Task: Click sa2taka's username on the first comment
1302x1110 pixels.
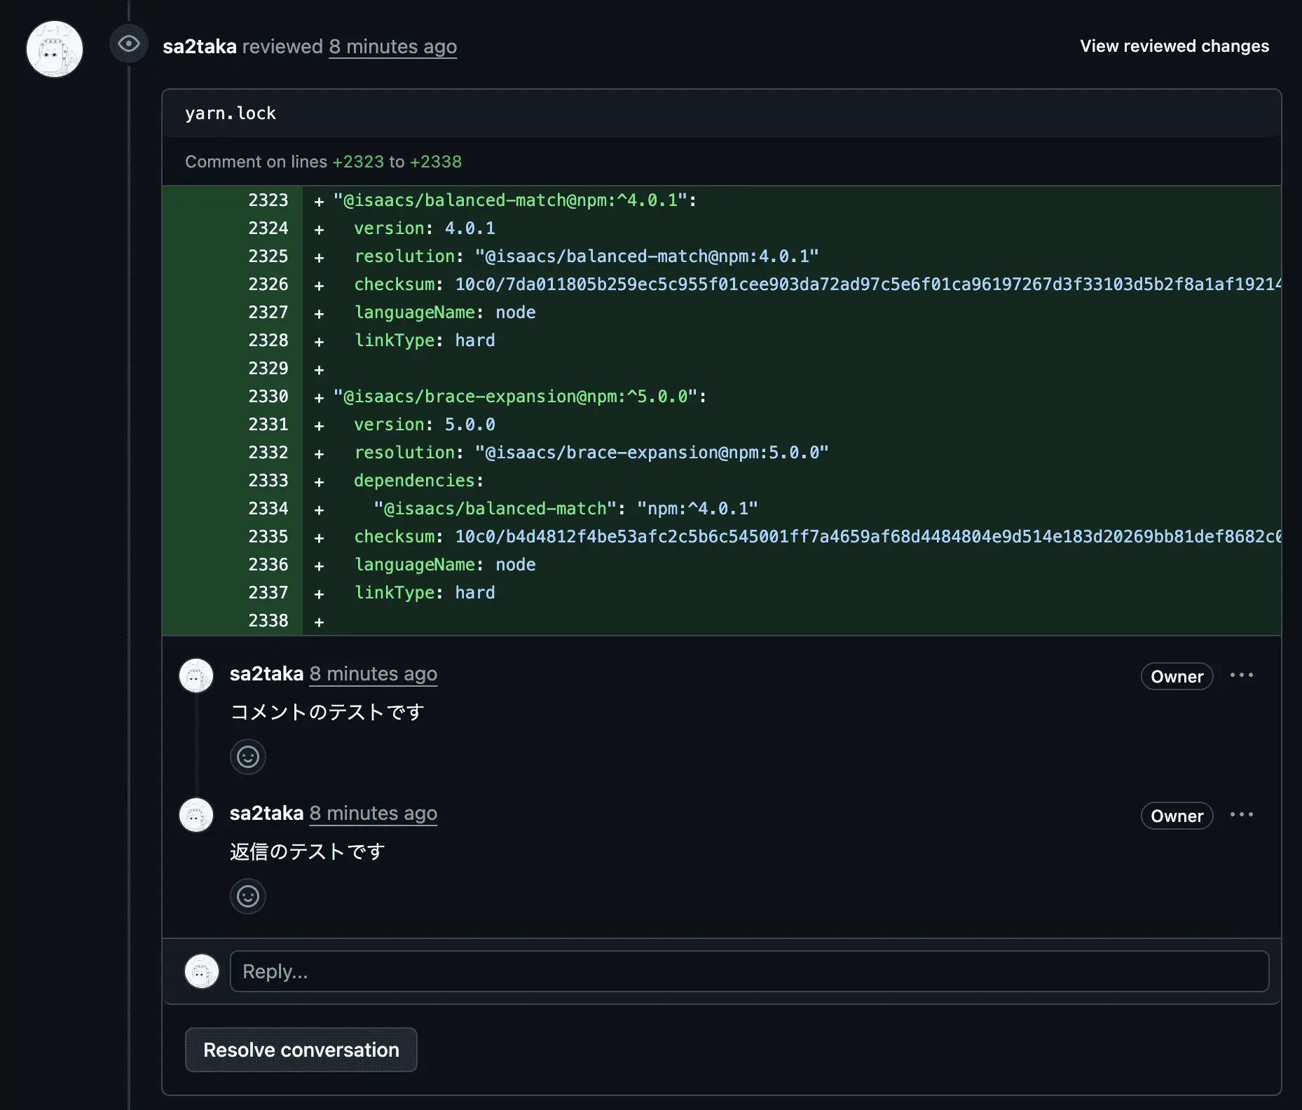Action: coord(266,674)
